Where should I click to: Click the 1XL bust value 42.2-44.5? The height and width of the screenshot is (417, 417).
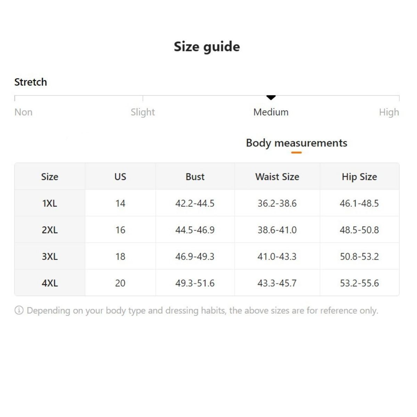195,203
